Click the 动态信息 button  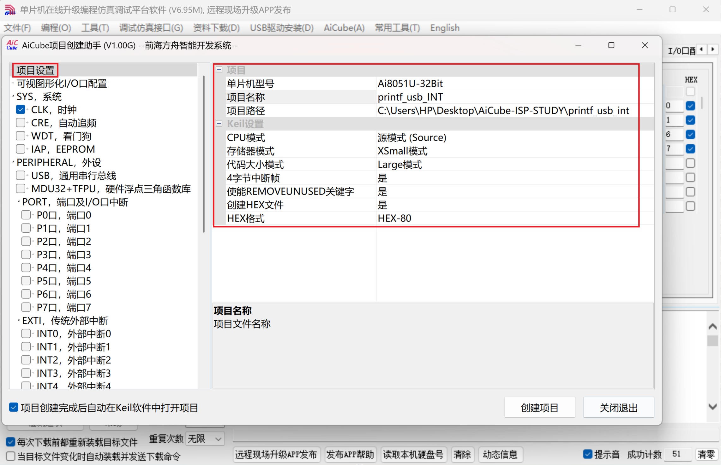(500, 454)
